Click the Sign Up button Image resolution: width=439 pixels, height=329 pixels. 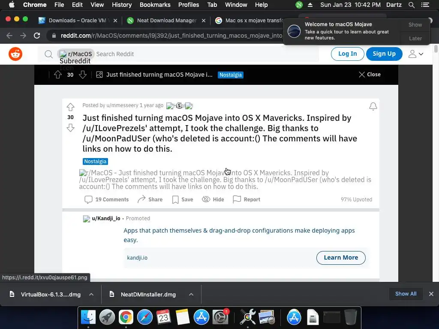(384, 54)
